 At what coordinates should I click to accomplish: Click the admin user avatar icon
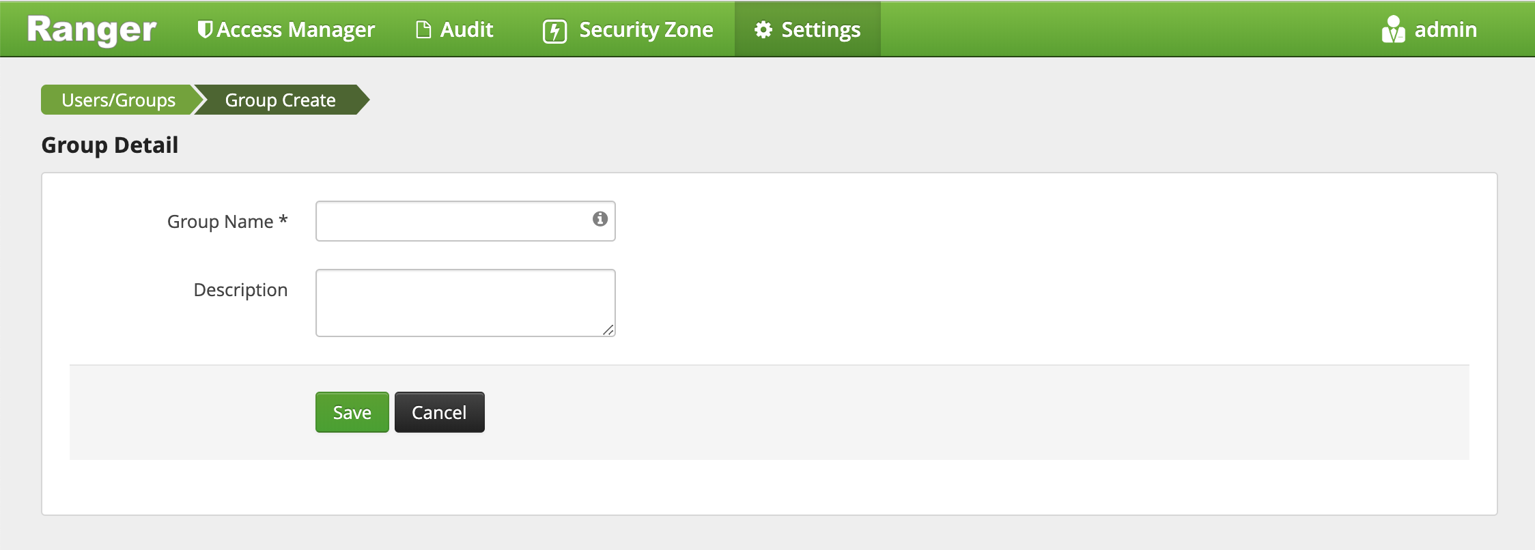click(1393, 30)
